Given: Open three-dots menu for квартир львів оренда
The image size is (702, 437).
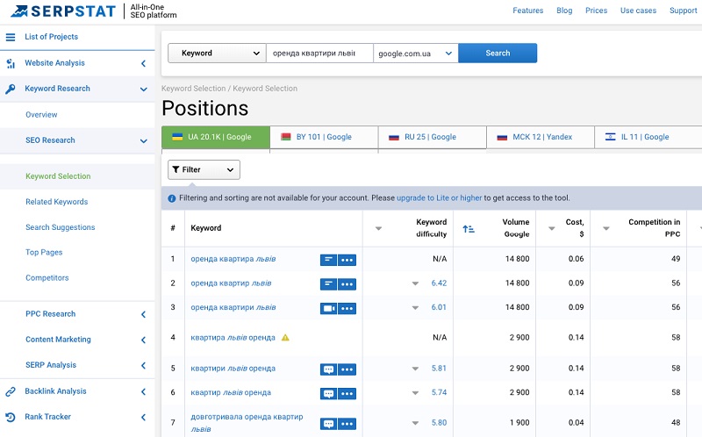Looking at the screenshot, I should [347, 394].
